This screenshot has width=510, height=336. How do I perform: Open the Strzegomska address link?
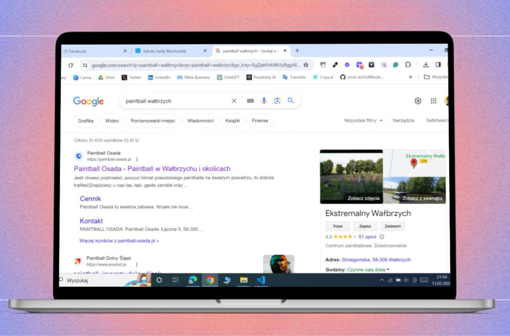coord(376,260)
